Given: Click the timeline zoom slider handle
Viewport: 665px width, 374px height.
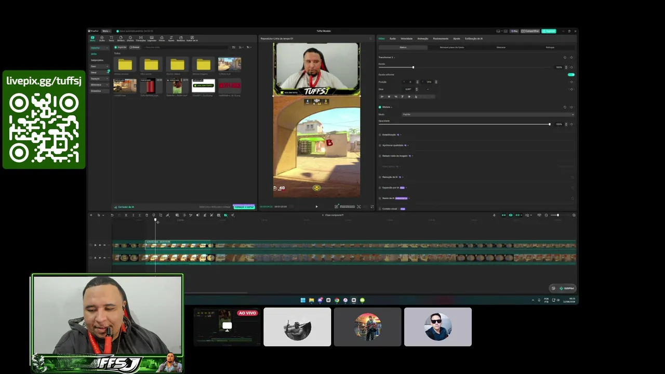Looking at the screenshot, I should (x=558, y=215).
